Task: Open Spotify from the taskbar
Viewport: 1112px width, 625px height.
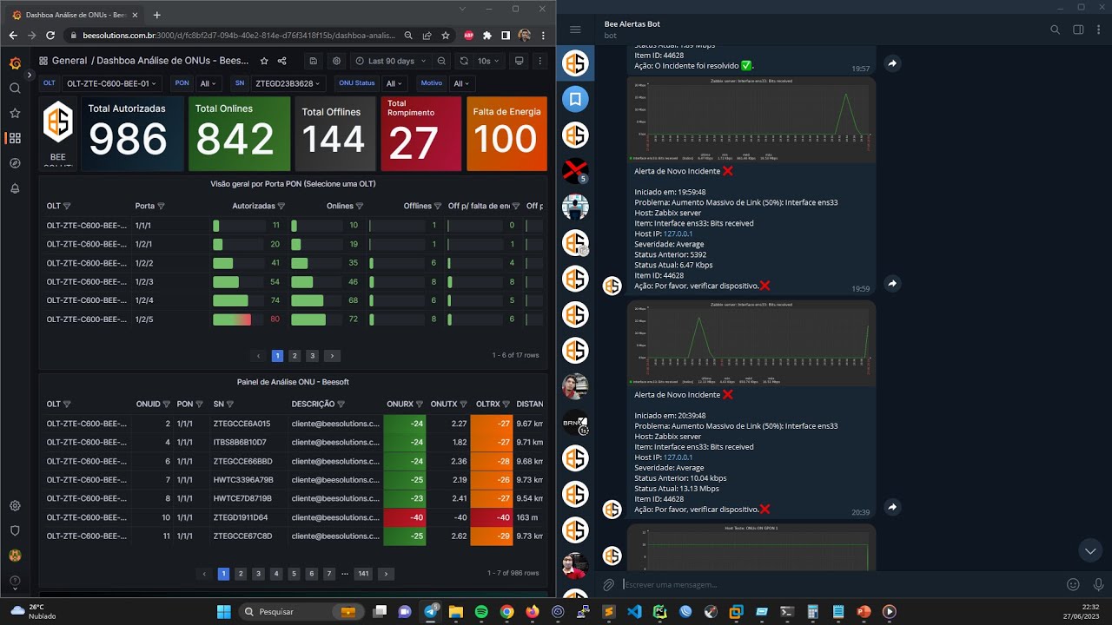Action: coord(481,611)
